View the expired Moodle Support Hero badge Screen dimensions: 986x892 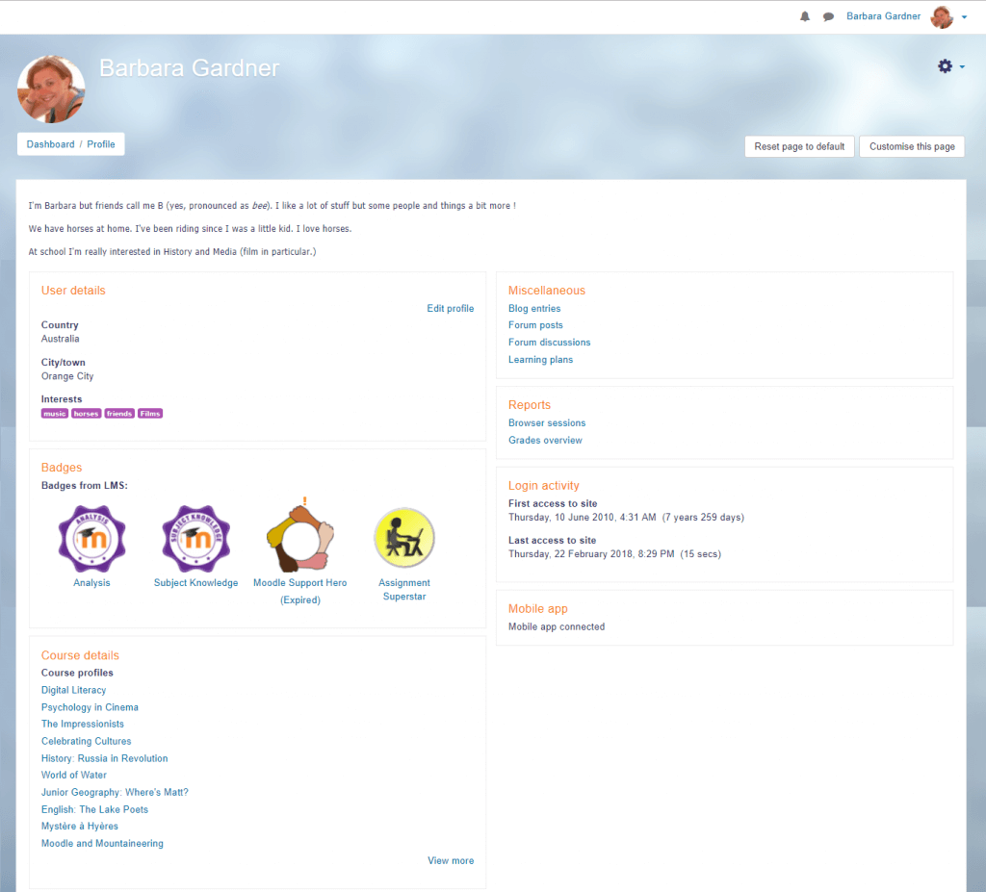299,537
